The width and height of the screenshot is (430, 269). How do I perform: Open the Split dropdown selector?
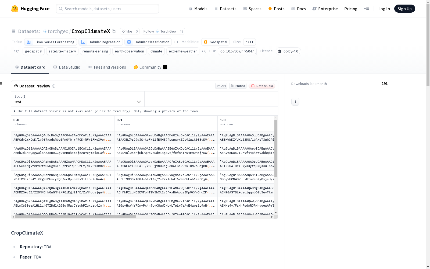tap(78, 99)
